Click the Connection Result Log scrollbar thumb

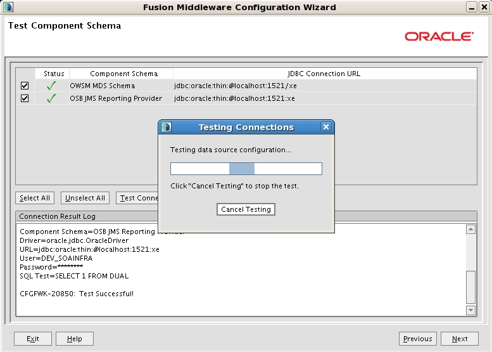pos(470,287)
